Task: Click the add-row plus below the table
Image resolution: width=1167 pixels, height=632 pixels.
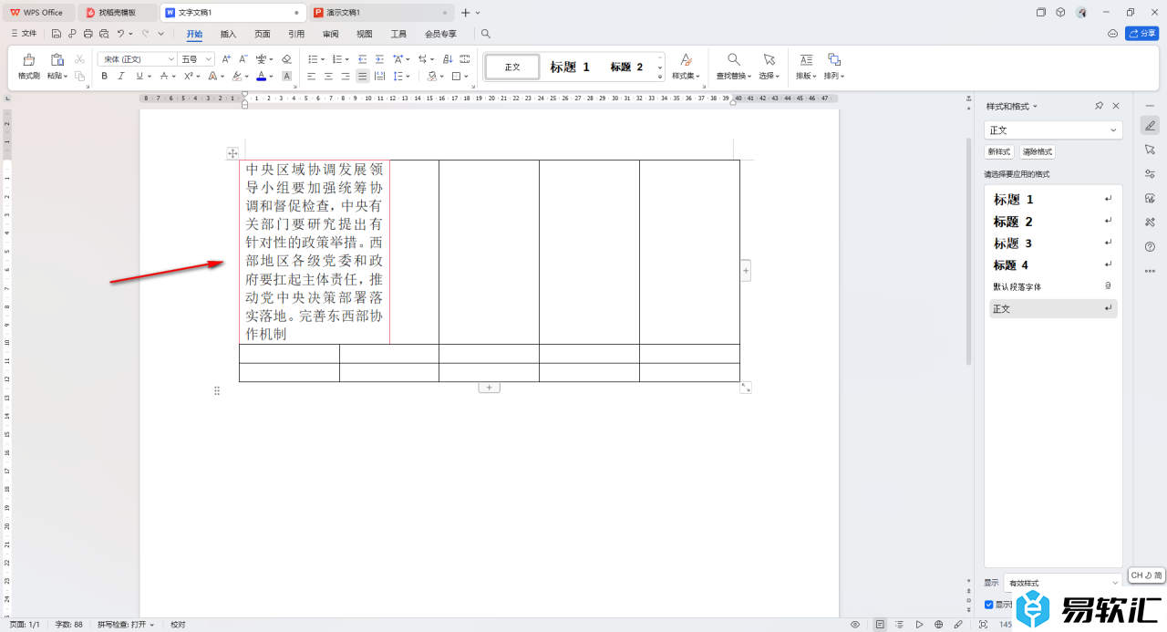Action: [489, 388]
